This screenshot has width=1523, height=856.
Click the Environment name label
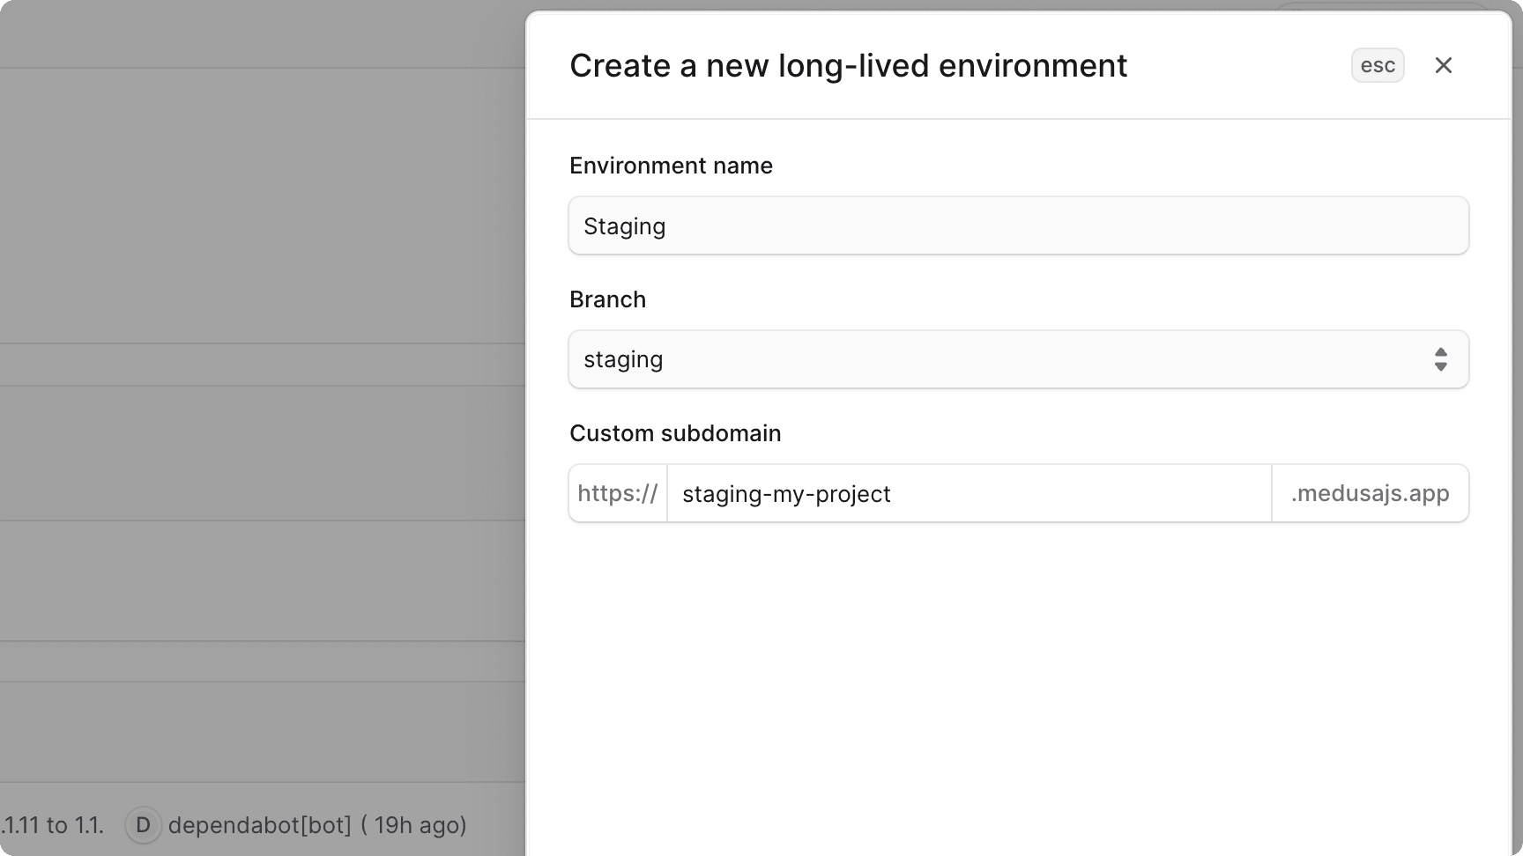coord(671,166)
